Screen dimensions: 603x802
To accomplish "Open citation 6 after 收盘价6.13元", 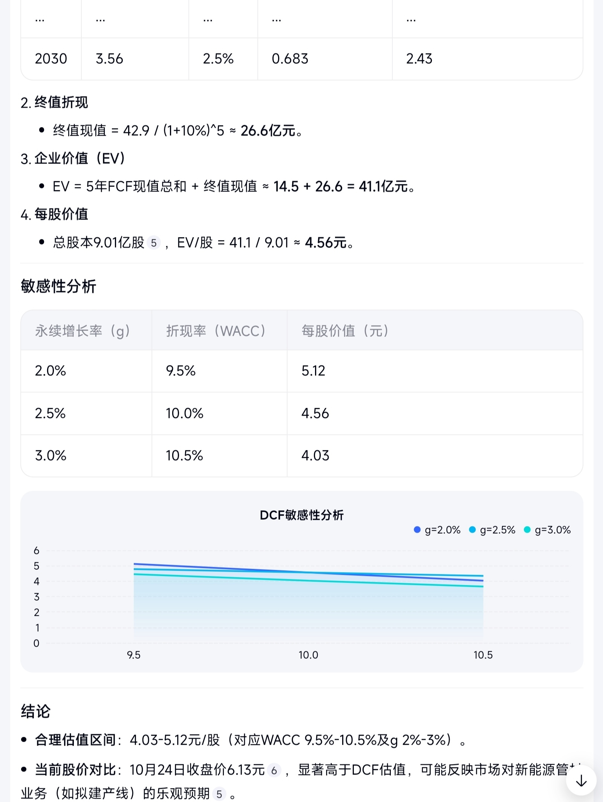I will click(x=274, y=771).
